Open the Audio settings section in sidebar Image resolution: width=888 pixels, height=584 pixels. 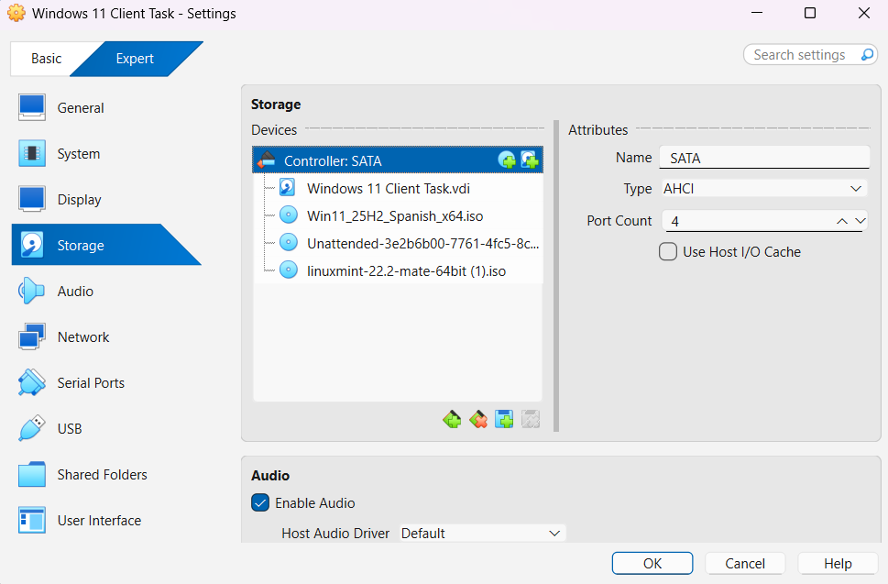click(75, 292)
